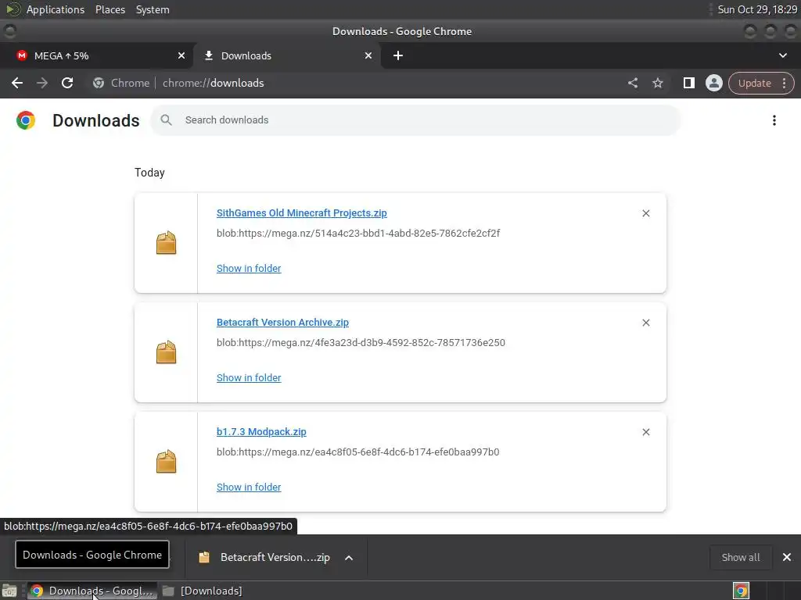Open the Downloads page more-actions menu

(774, 120)
